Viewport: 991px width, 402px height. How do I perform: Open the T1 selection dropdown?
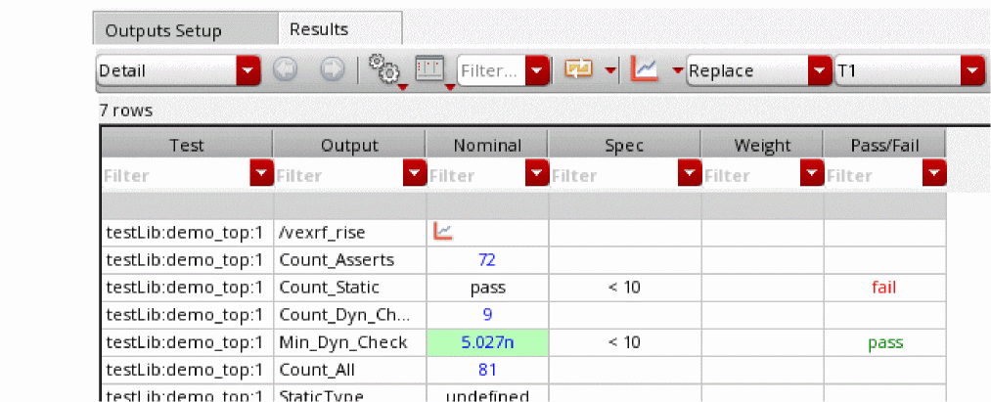click(x=908, y=70)
